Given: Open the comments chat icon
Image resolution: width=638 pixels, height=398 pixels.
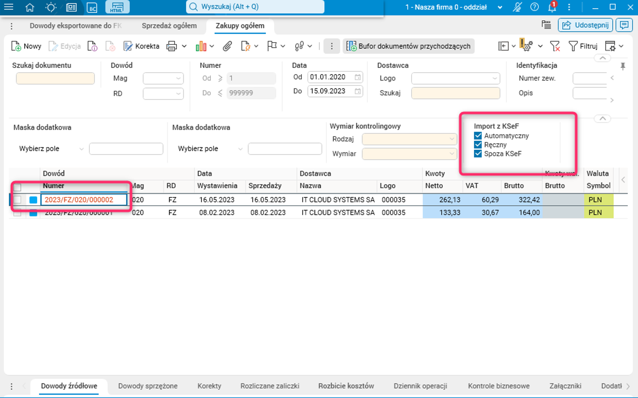Looking at the screenshot, I should tap(624, 25).
